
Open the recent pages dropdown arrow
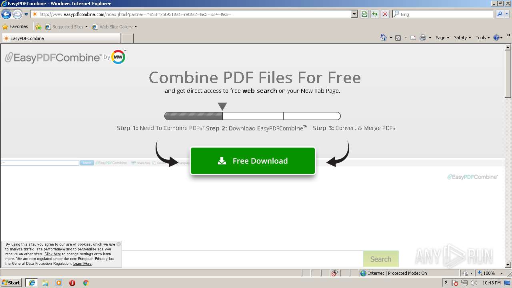click(26, 14)
